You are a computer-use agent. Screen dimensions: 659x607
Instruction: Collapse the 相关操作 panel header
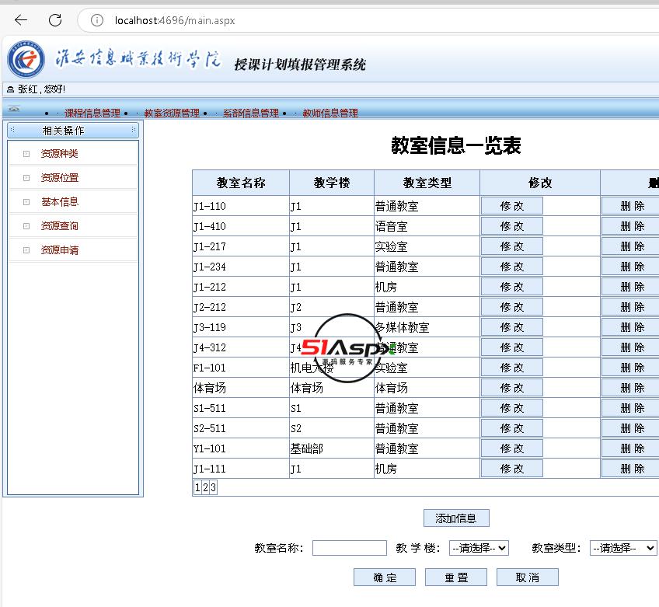click(73, 131)
